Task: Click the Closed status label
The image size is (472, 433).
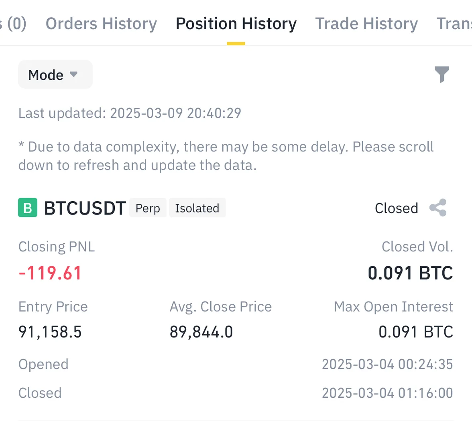Action: click(396, 208)
